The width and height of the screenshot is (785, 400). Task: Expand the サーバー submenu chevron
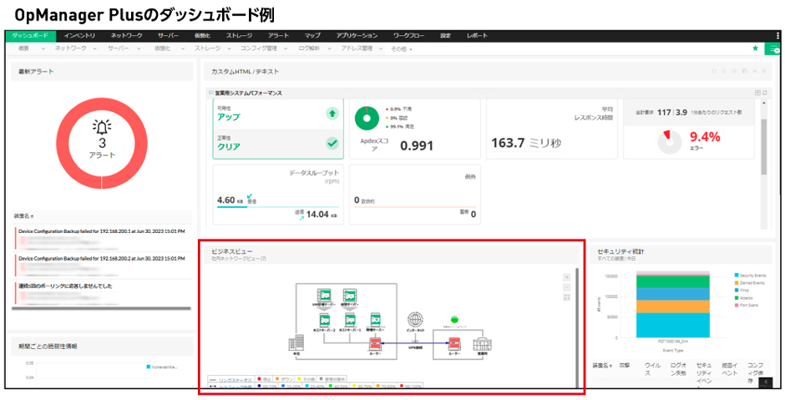138,48
